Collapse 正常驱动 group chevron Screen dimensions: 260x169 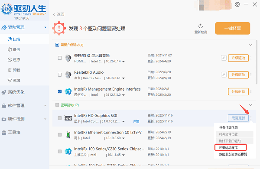250,105
